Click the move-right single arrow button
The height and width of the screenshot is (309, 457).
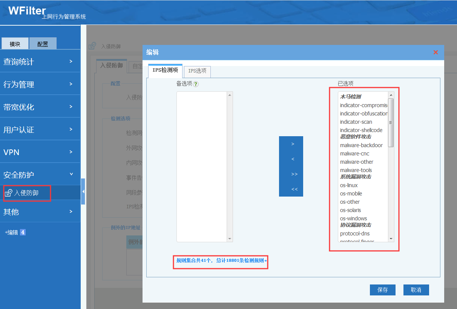tap(293, 144)
